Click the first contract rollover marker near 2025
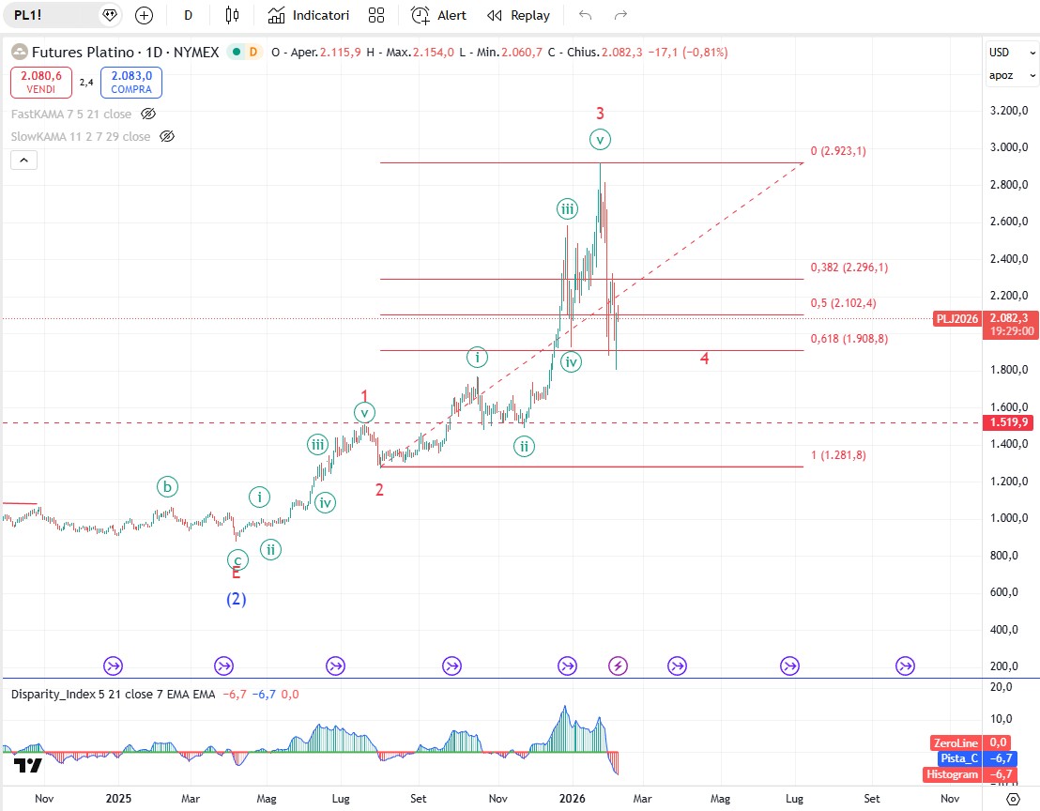Image resolution: width=1040 pixels, height=811 pixels. 114,666
